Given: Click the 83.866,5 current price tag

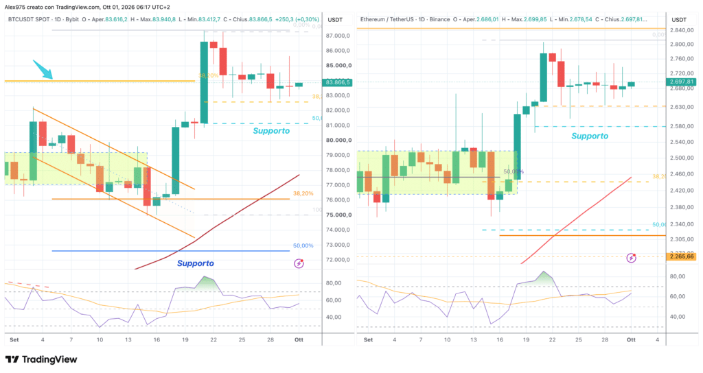Looking at the screenshot, I should point(336,82).
